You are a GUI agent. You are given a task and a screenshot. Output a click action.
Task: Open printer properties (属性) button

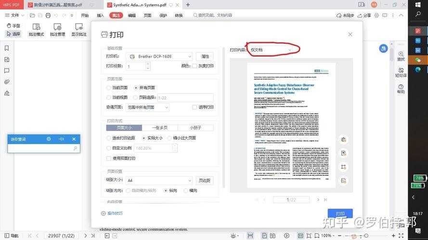coord(205,57)
